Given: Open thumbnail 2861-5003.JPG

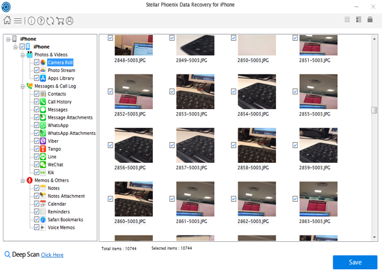Looking at the screenshot, I should 195,199.
